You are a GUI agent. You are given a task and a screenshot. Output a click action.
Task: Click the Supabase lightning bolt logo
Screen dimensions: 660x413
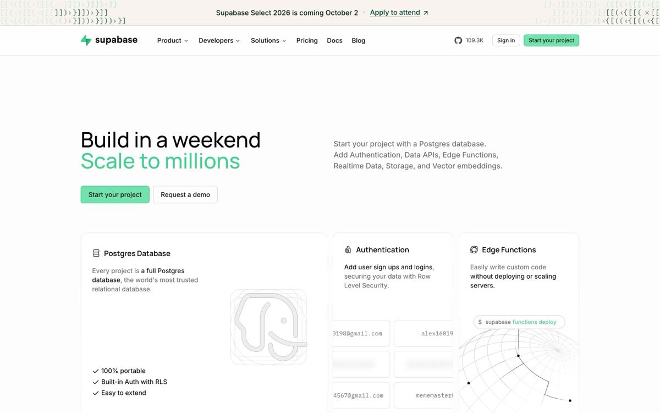click(86, 40)
